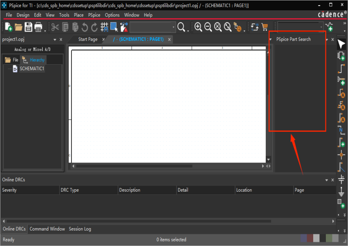348x246 pixels.
Task: Open the Help menu
Action: tap(148, 15)
